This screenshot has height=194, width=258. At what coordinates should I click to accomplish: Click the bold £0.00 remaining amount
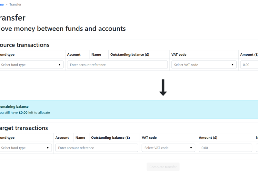coord(23,113)
